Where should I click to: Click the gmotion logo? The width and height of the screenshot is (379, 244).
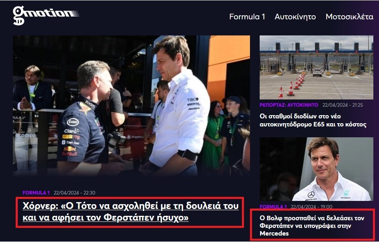(x=46, y=15)
